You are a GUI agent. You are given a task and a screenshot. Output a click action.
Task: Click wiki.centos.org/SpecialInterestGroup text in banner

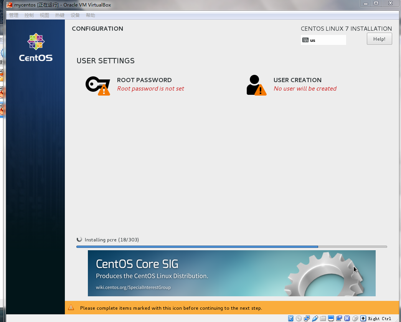click(133, 287)
